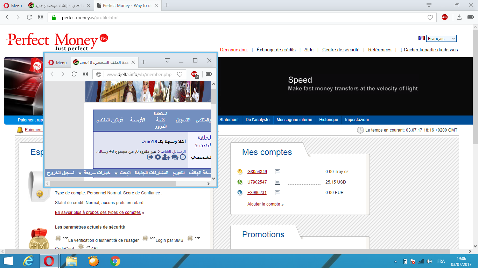Open a new tab in the main Opera window
This screenshot has width=478, height=268.
(167, 5)
